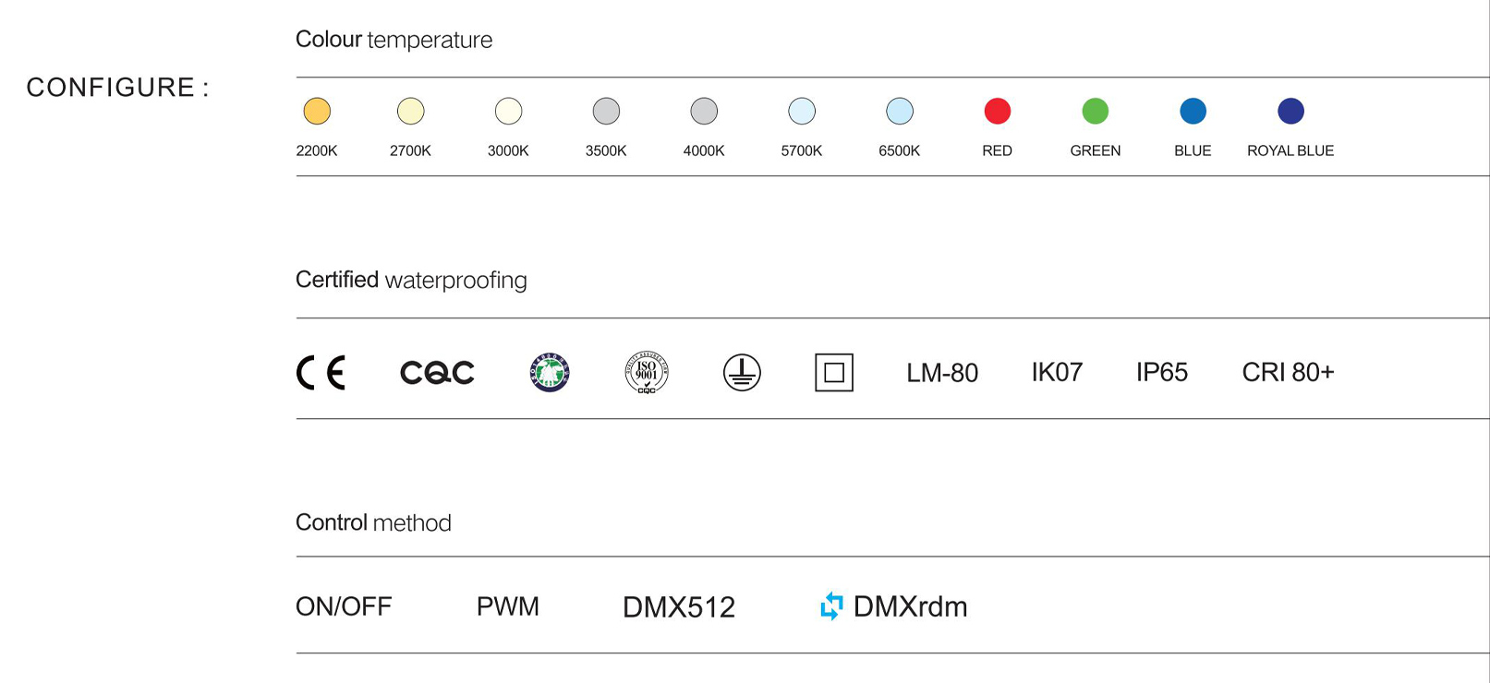
Task: Click the IP65 rating label
Action: (x=1162, y=372)
